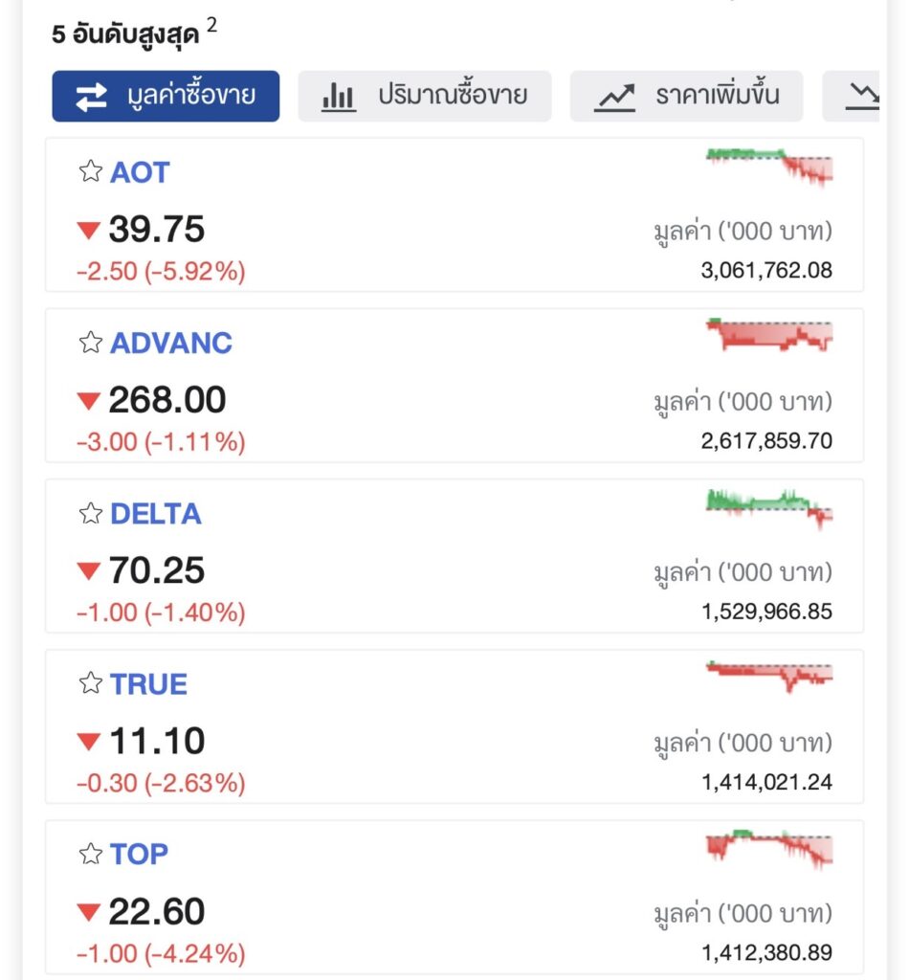This screenshot has width=909, height=980.
Task: Toggle favorite star for ADVANC
Action: tap(91, 342)
